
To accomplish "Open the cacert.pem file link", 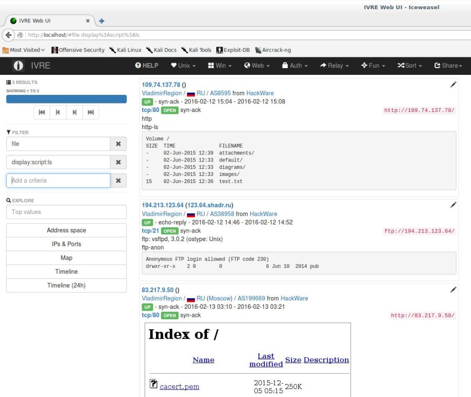I will click(179, 387).
